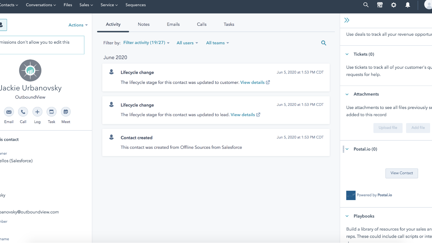
Task: Create a task using the Task icon
Action: (51, 112)
